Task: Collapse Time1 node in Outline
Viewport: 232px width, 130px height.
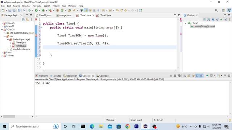Action: 185,23
